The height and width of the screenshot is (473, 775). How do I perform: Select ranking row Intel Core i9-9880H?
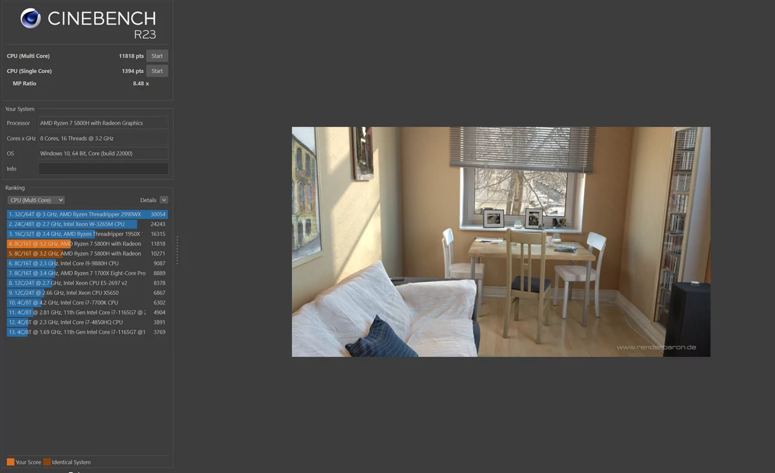[x=87, y=263]
